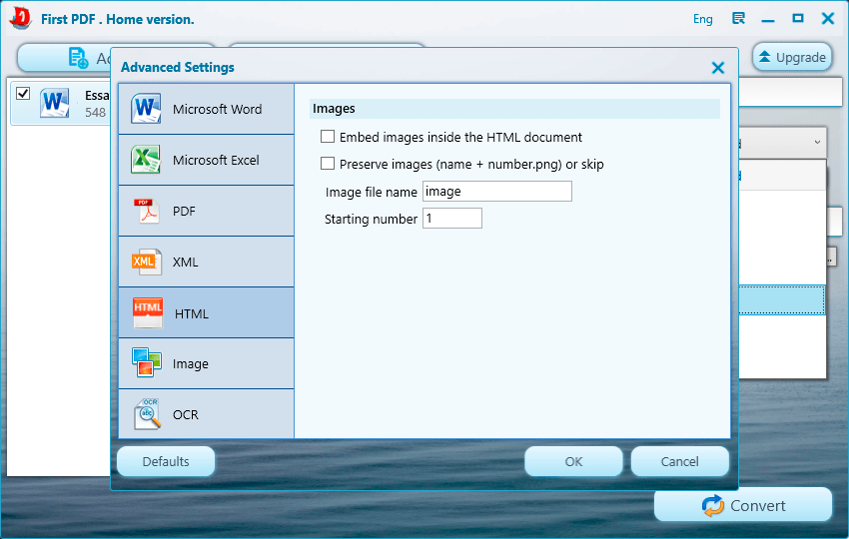Open the menu icon next to Eng
Screen dimensions: 849x539
tap(738, 18)
